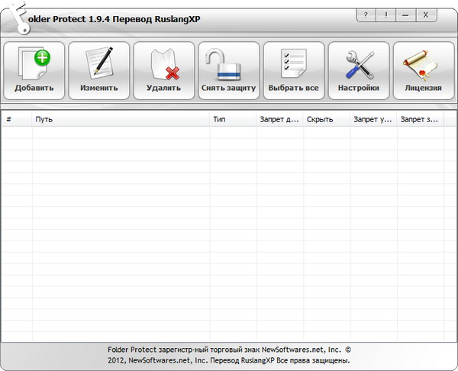Select the Запрет у... column header
The image size is (458, 371).
[373, 120]
